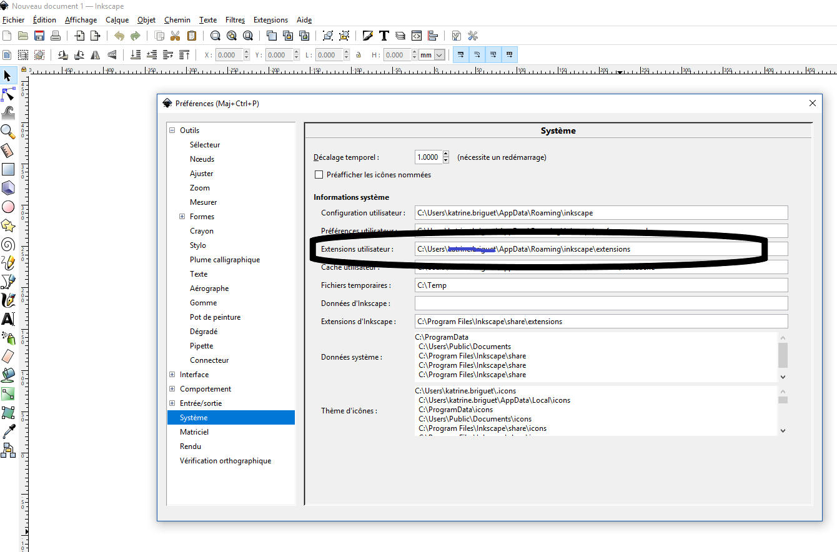
Task: Enable Préafficher les icônes nommées checkbox
Action: 319,175
